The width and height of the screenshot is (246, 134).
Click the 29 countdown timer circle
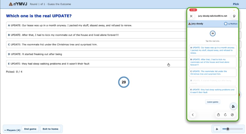coord(124,82)
